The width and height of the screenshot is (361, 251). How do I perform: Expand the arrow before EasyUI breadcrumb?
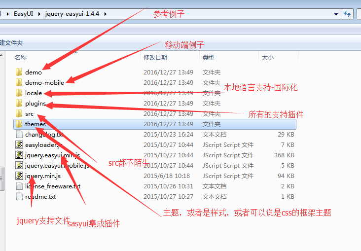pos(8,14)
